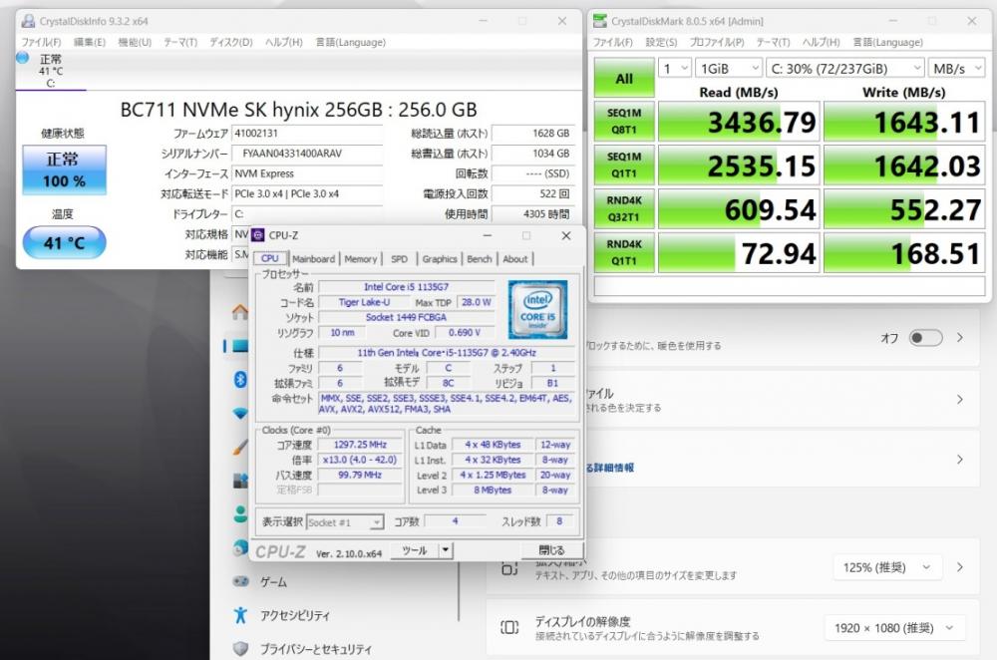Switch to the Bench tab in CPU-Z

point(480,259)
